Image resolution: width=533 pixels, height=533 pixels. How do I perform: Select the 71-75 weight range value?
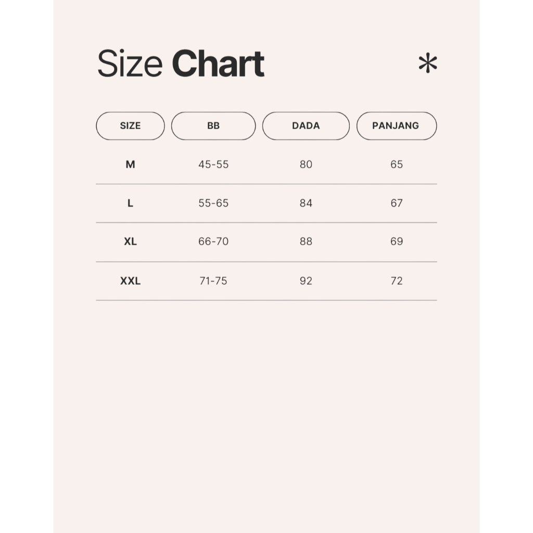tap(213, 281)
